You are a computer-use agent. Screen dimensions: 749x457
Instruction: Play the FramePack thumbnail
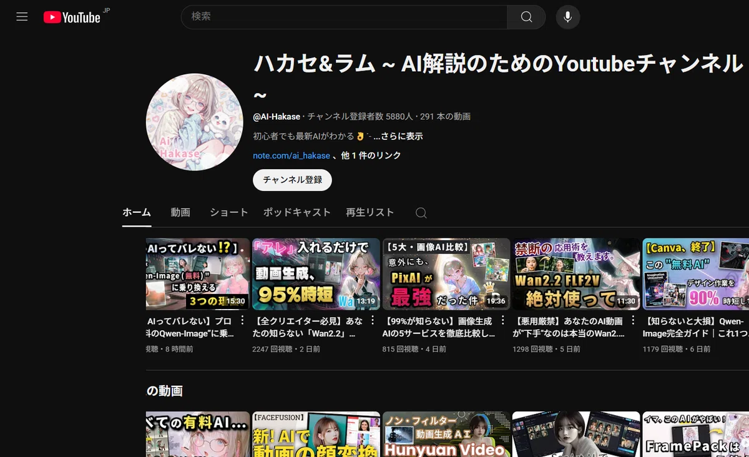tap(696, 434)
